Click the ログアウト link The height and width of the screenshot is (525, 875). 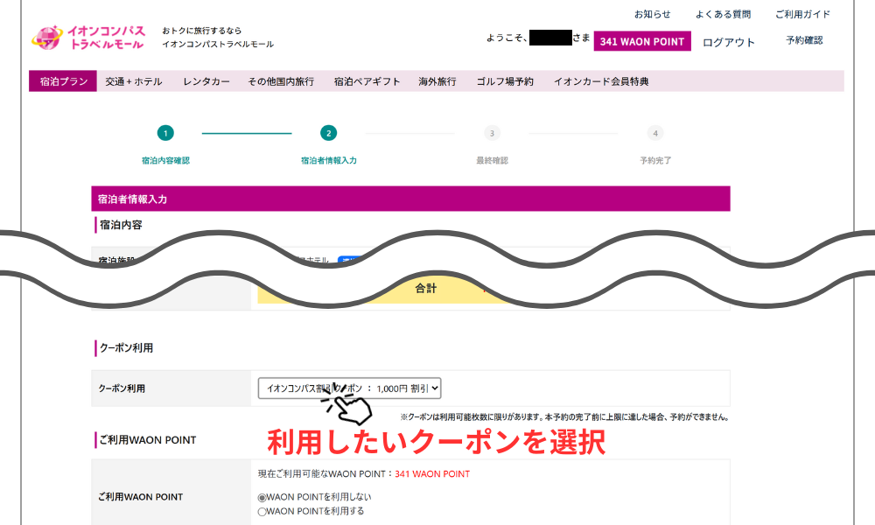[728, 42]
